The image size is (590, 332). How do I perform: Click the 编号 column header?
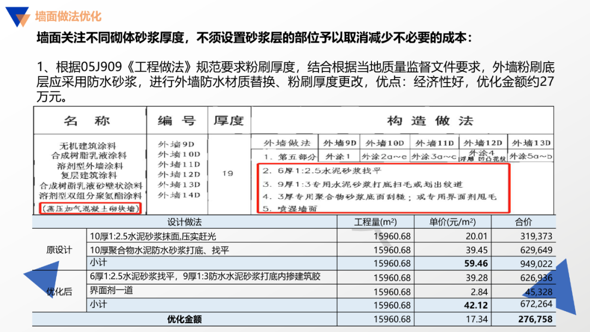177,121
